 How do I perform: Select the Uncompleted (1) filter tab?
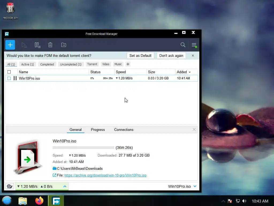pos(71,64)
